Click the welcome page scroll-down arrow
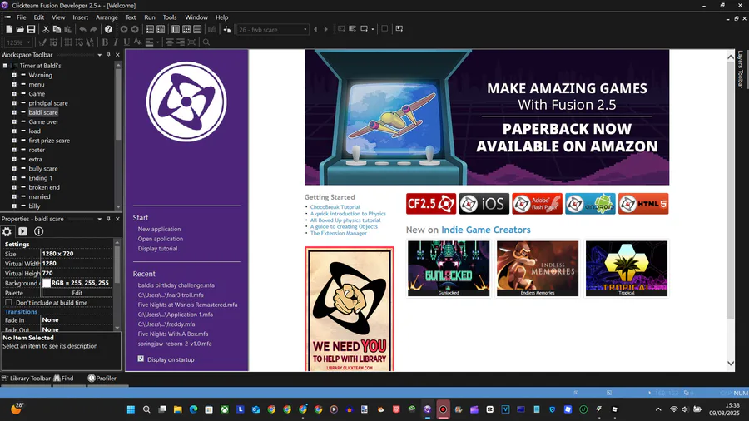 click(731, 364)
